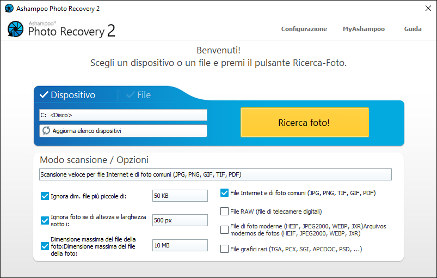Viewport: 437px width, 278px height.
Task: Click the 50 KB minimum size field
Action: 180,196
